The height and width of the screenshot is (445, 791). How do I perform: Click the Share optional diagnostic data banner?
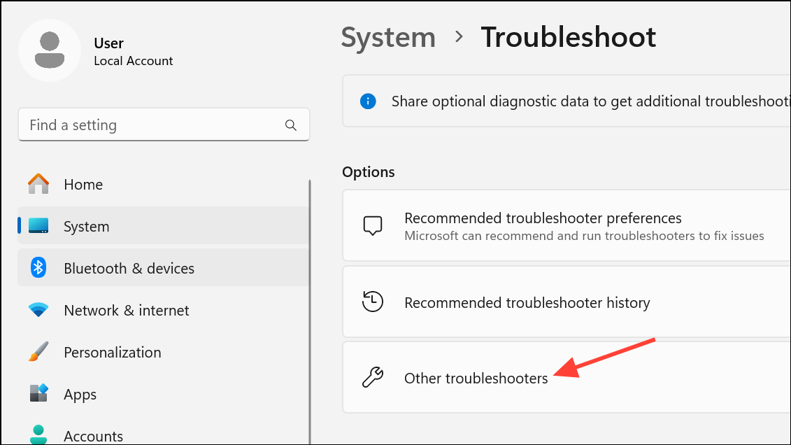point(566,101)
